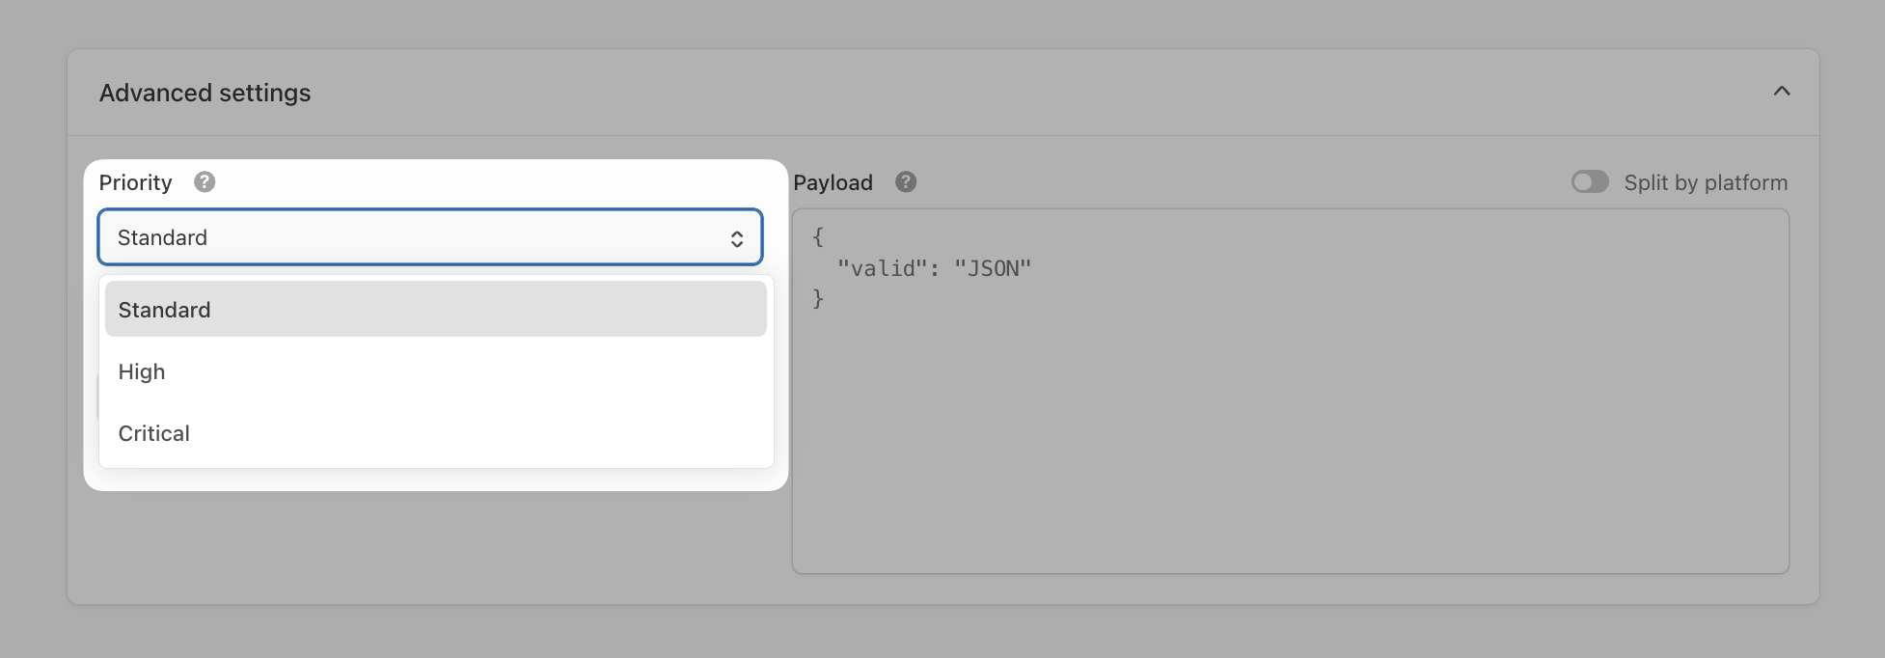Collapse the Advanced settings section chevron
This screenshot has width=1885, height=658.
pos(1781,92)
